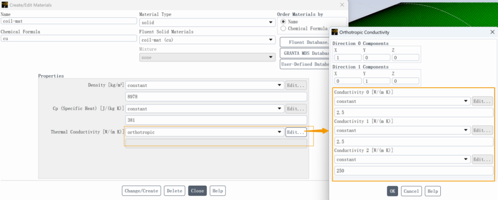Click the Direction 1 Z component field
This screenshot has height=200, width=498.
point(406,81)
